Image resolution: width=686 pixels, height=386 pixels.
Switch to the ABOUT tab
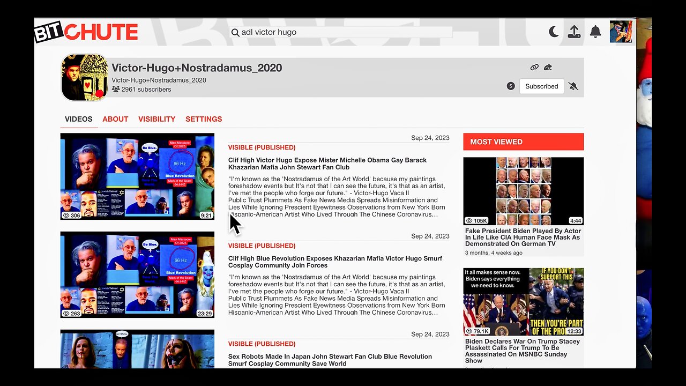pyautogui.click(x=115, y=119)
